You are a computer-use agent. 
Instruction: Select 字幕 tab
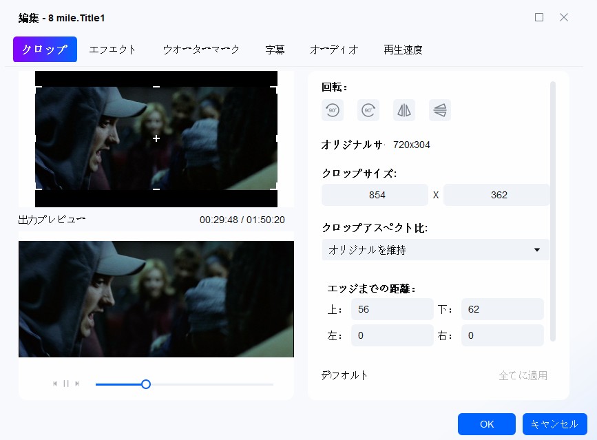click(x=275, y=50)
